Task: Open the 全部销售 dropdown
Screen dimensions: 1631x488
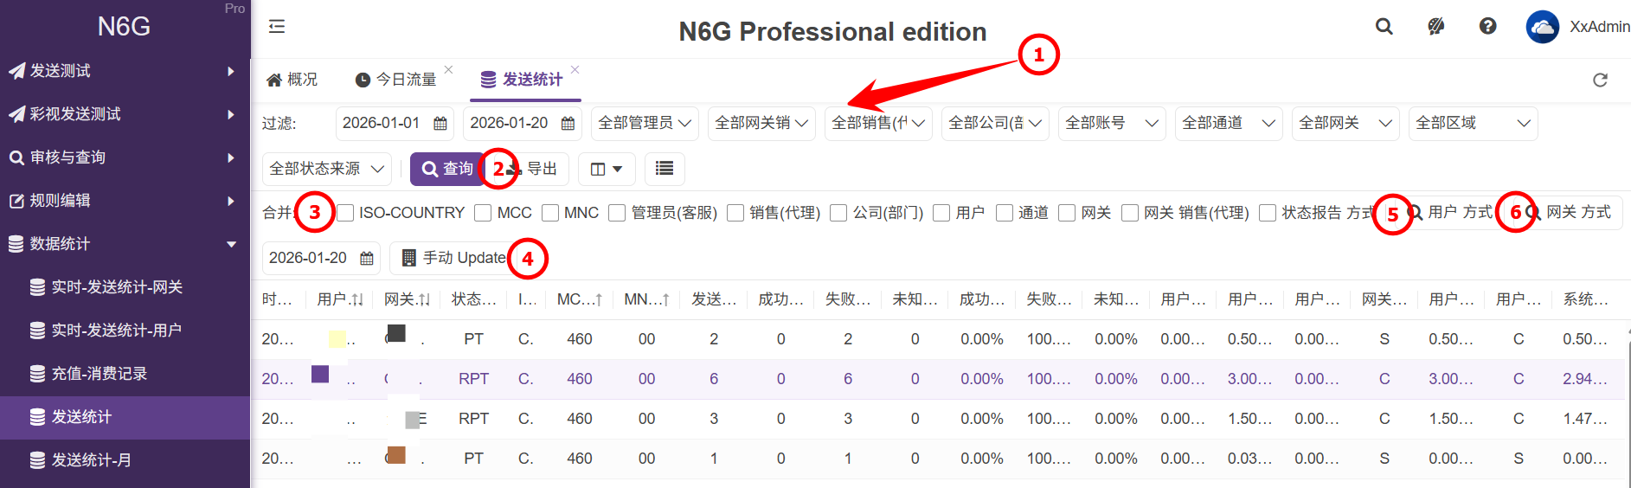Action: point(878,124)
